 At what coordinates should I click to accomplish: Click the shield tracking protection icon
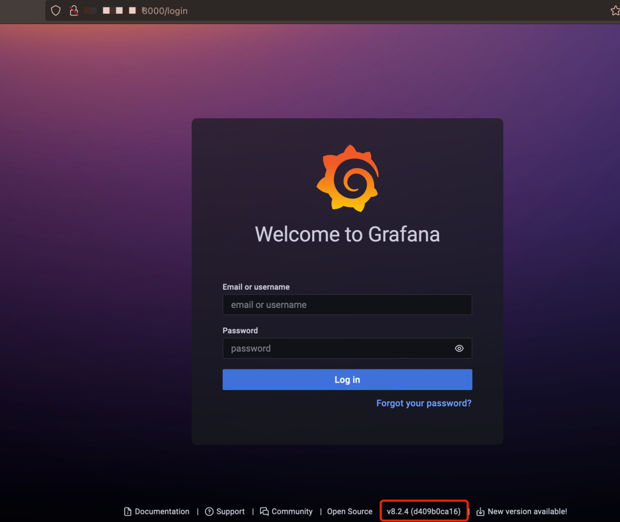(56, 10)
